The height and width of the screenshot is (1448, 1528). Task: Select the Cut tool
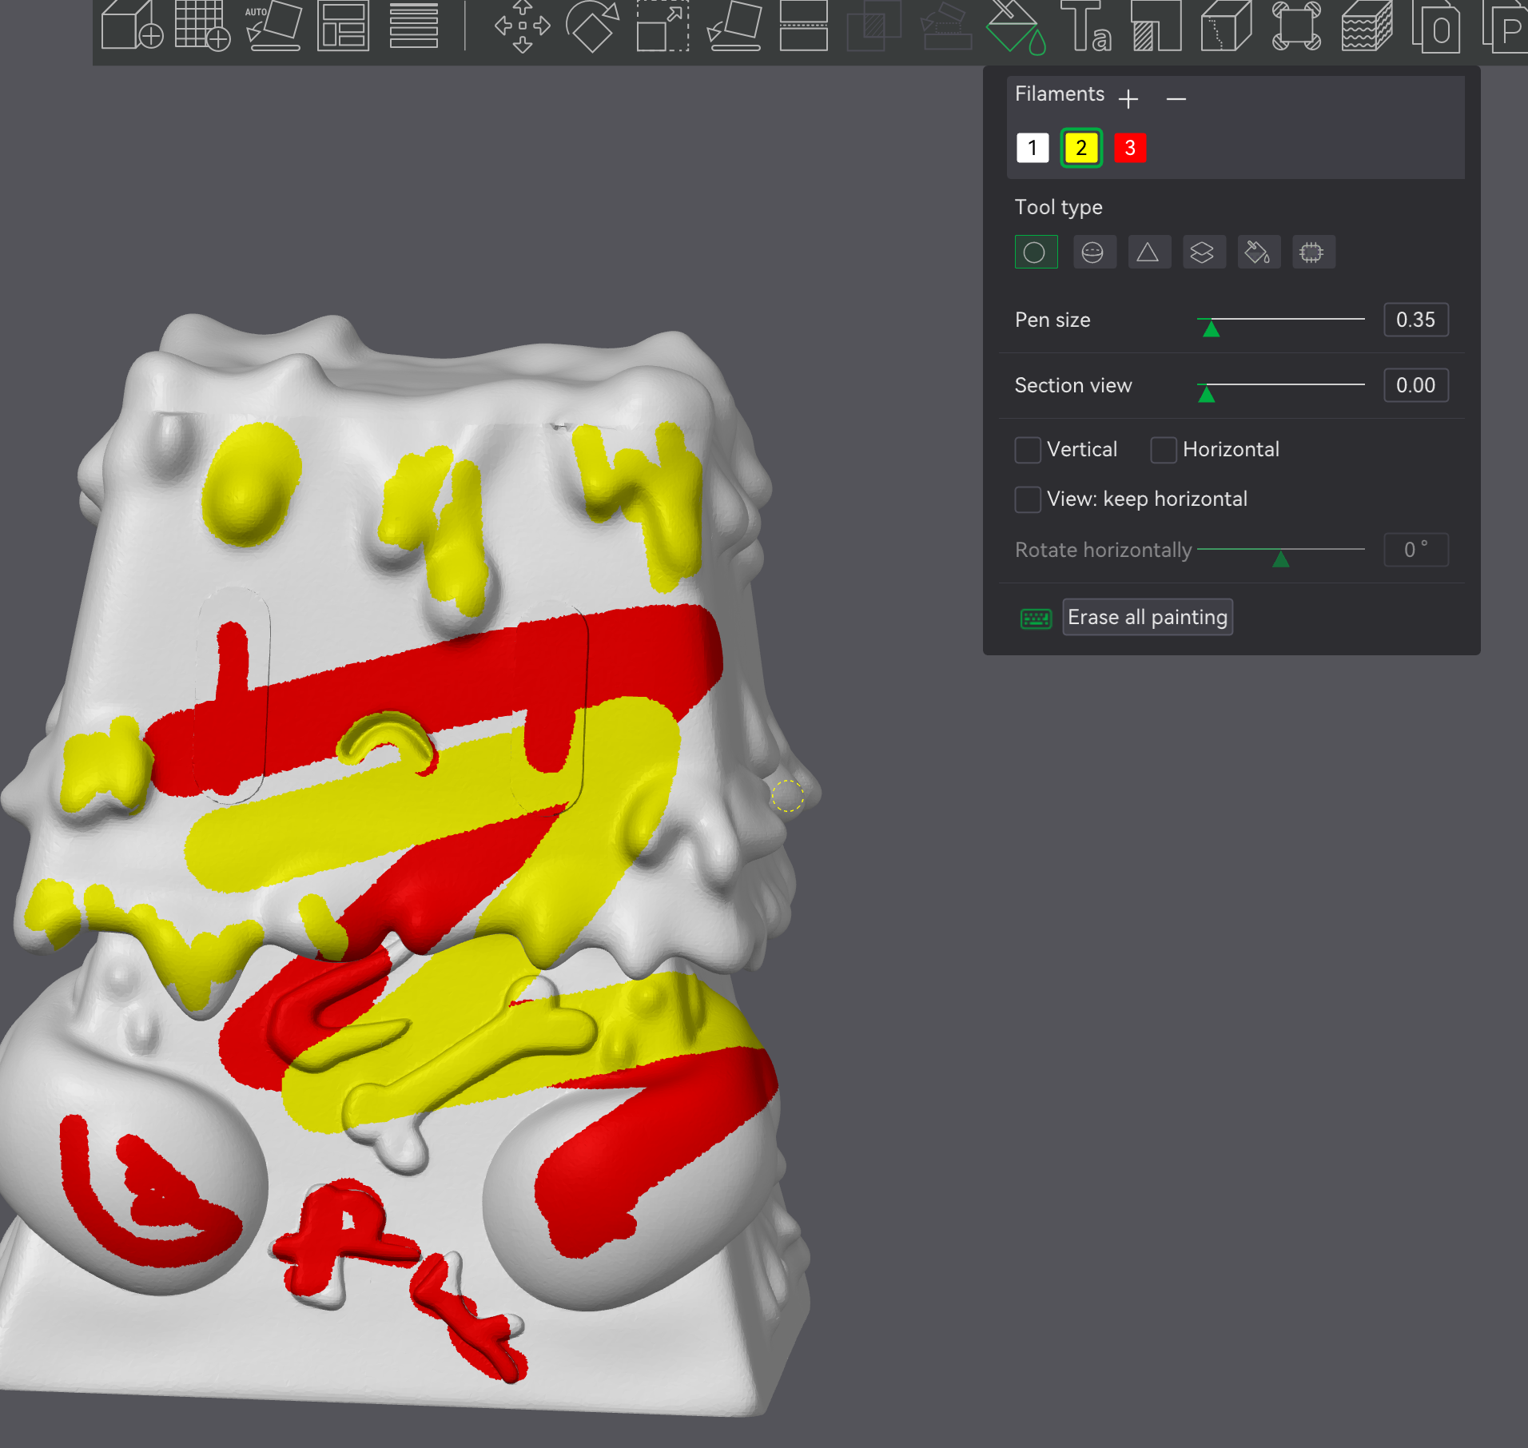pyautogui.click(x=803, y=26)
